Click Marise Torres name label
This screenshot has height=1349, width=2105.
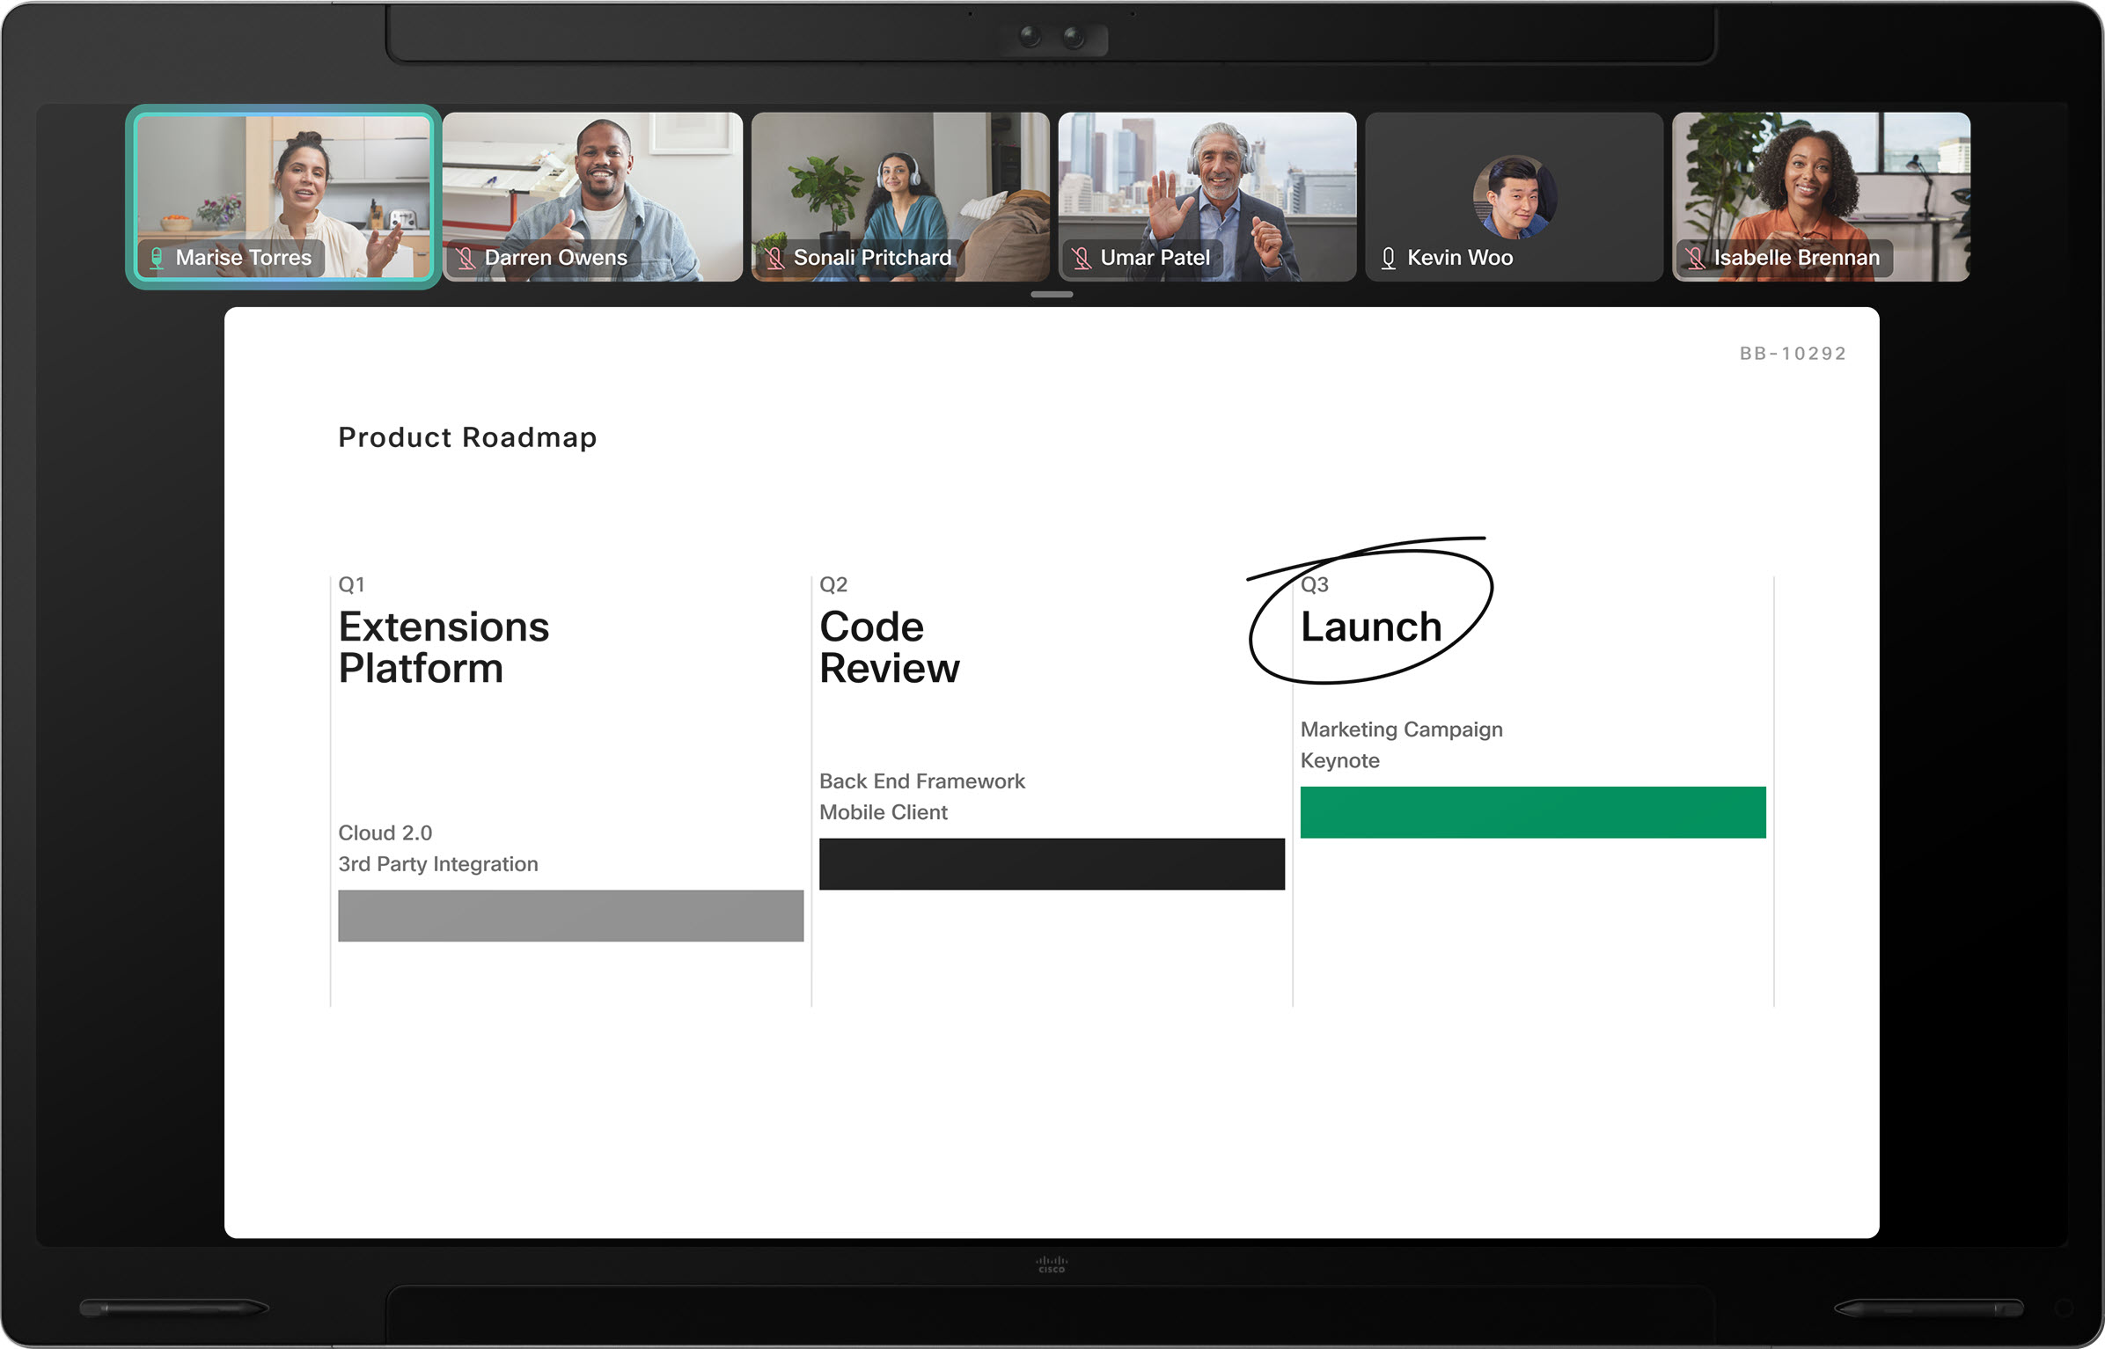244,258
